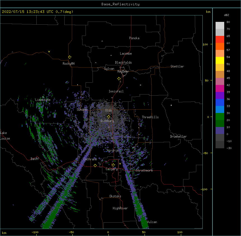Click the Innisfail town label
Viewport: 241px width, 236px height.
[116, 91]
